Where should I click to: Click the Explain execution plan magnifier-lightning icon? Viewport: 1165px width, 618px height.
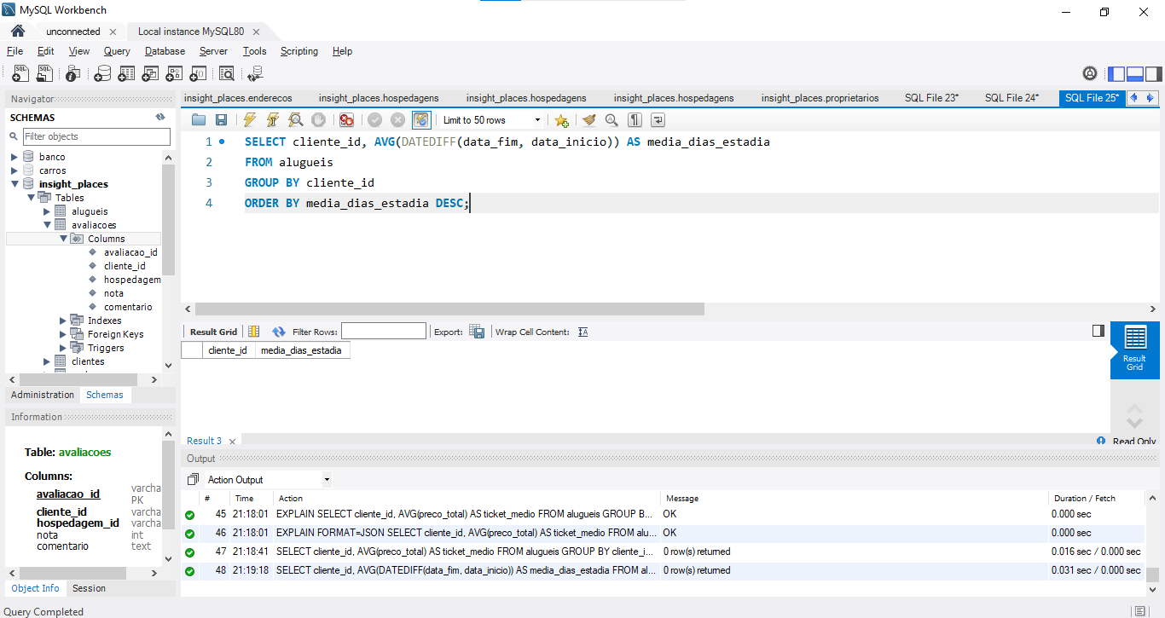(295, 120)
